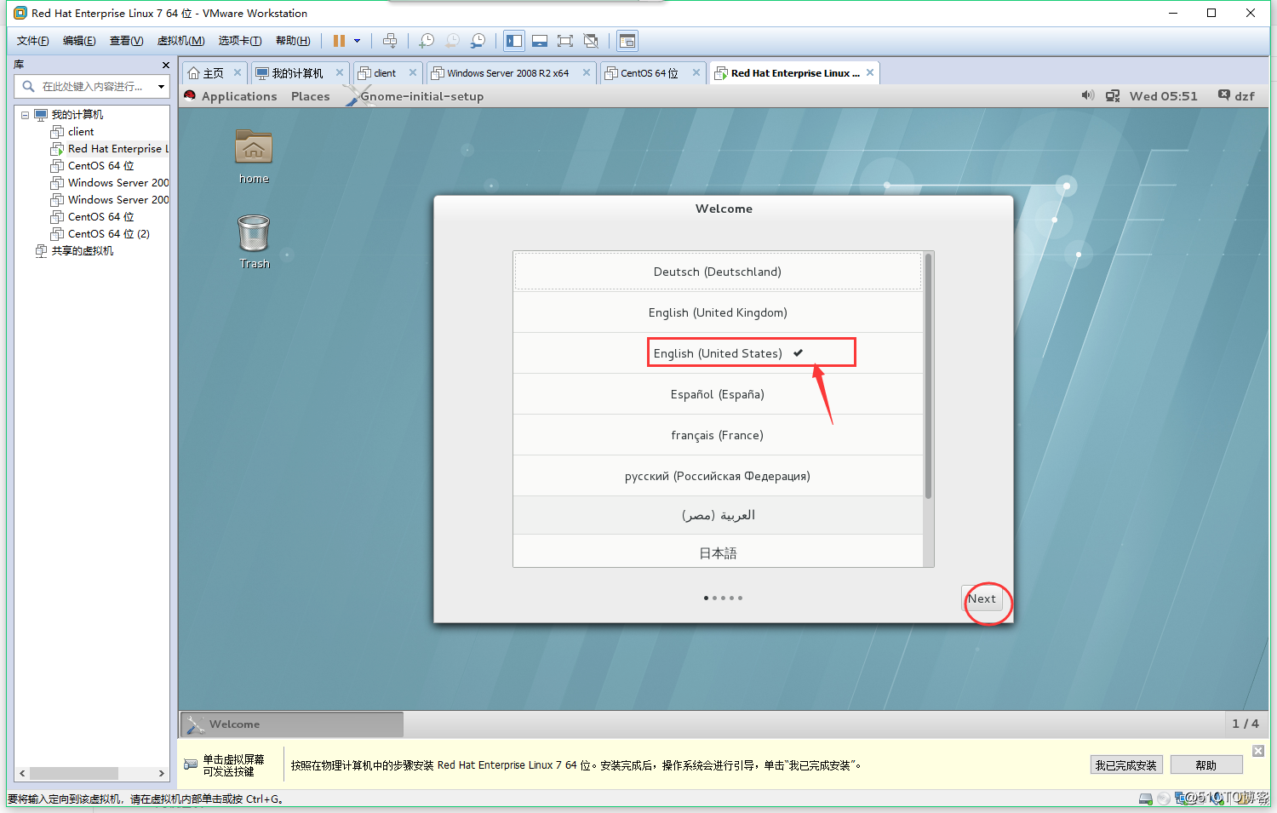Select English (United Kingdom) language

coord(718,312)
